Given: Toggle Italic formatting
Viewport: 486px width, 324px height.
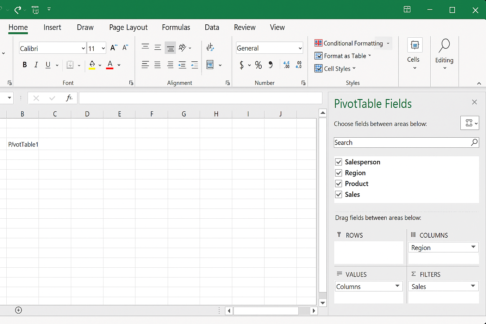Looking at the screenshot, I should click(36, 65).
